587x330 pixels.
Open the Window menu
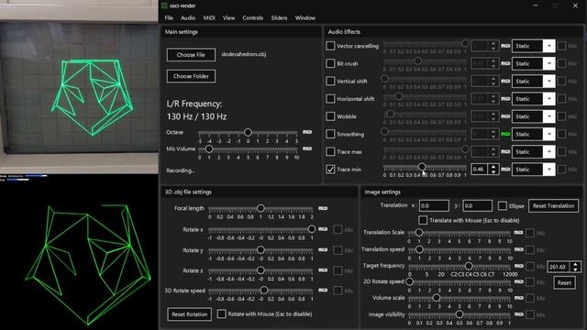click(x=305, y=18)
